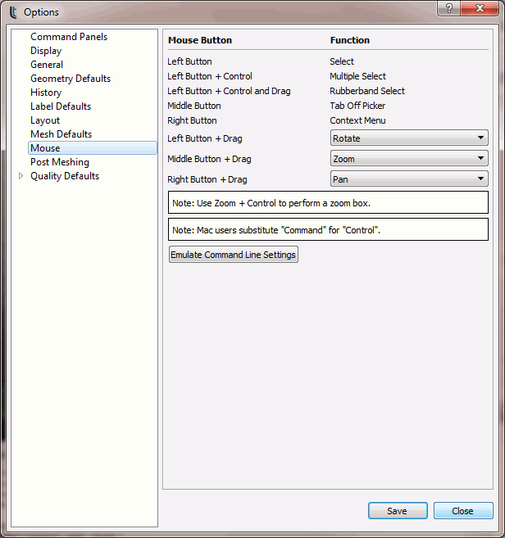Screen dimensions: 505x538
Task: Click the help question mark button
Action: (448, 8)
